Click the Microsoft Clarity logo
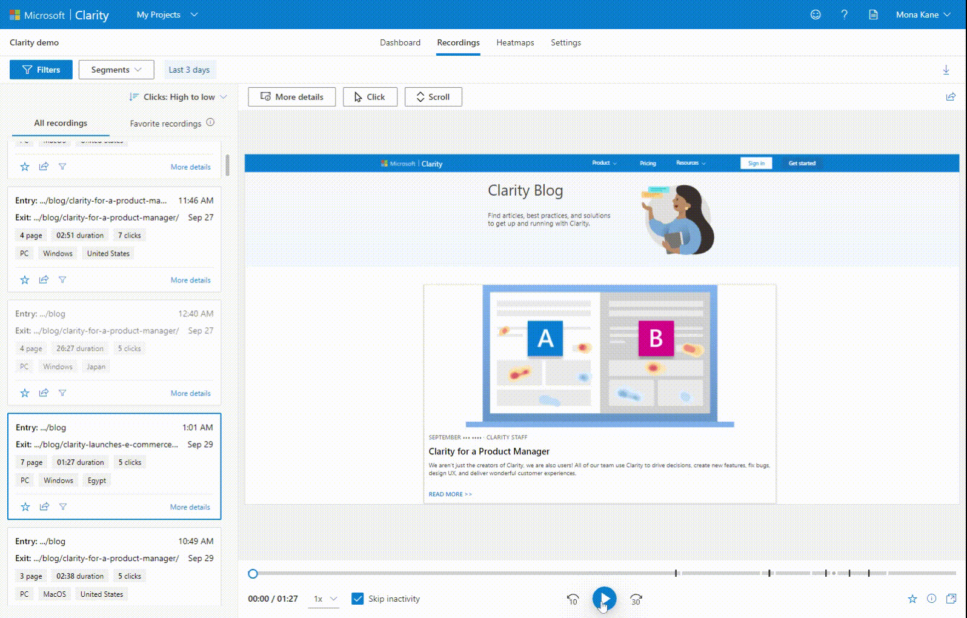Screen dimensions: 967x618 59,15
